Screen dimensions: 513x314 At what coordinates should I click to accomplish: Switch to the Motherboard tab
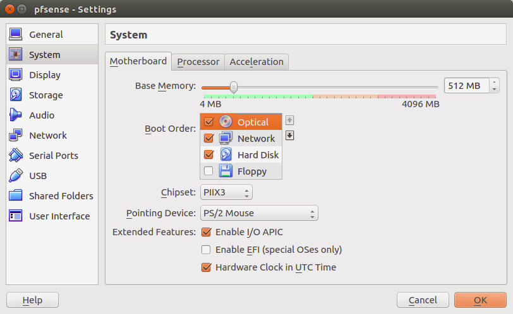[138, 61]
